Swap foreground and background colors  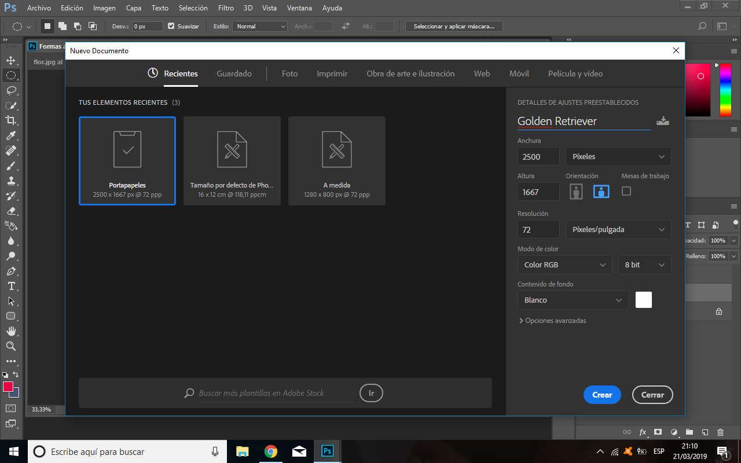[x=16, y=374]
